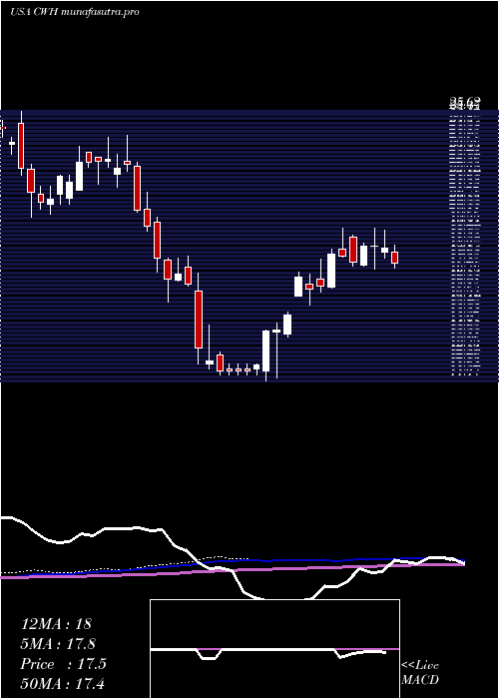Click the right-side price axis scale labels
Image resolution: width=499 pixels, height=699 pixels.
click(x=465, y=246)
